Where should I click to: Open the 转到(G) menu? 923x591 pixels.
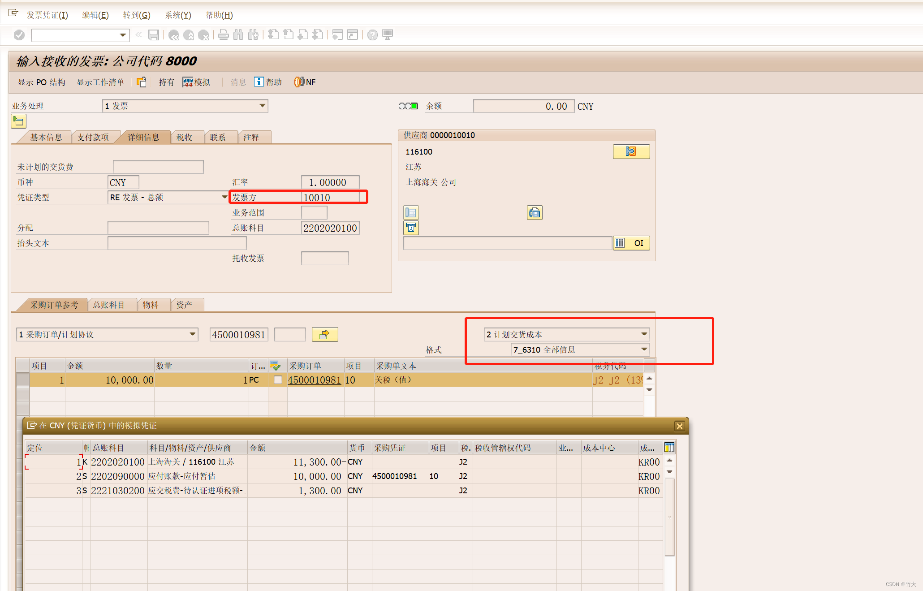click(136, 15)
